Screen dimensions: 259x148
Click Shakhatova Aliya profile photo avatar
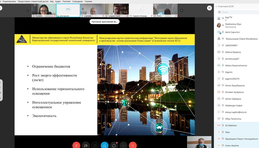click(x=219, y=25)
